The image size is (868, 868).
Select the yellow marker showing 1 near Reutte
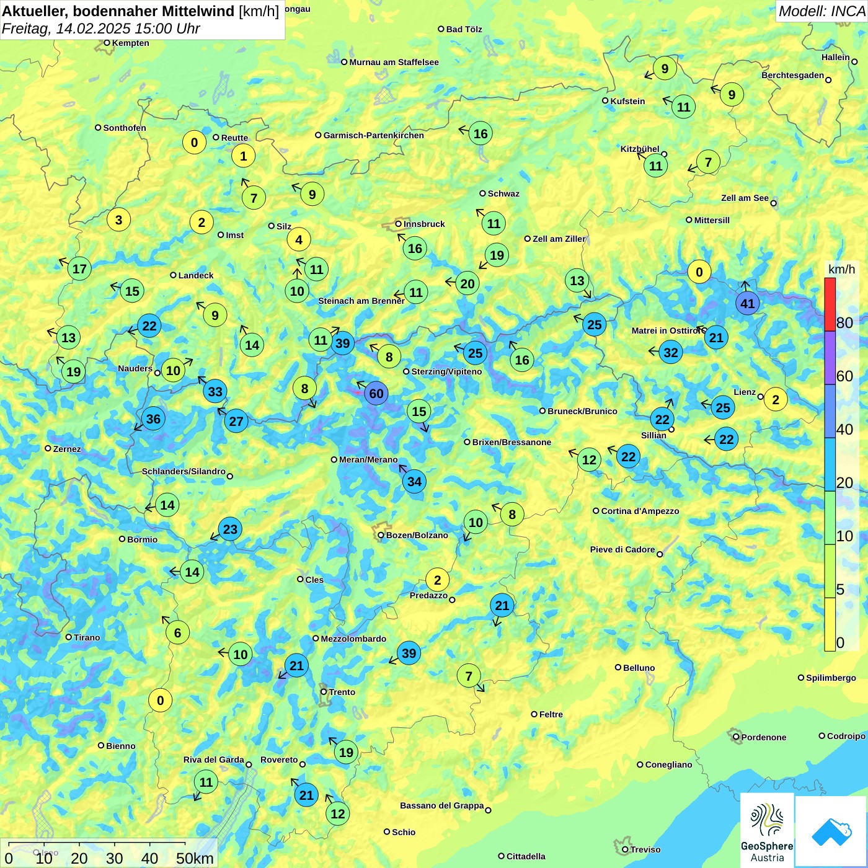243,156
